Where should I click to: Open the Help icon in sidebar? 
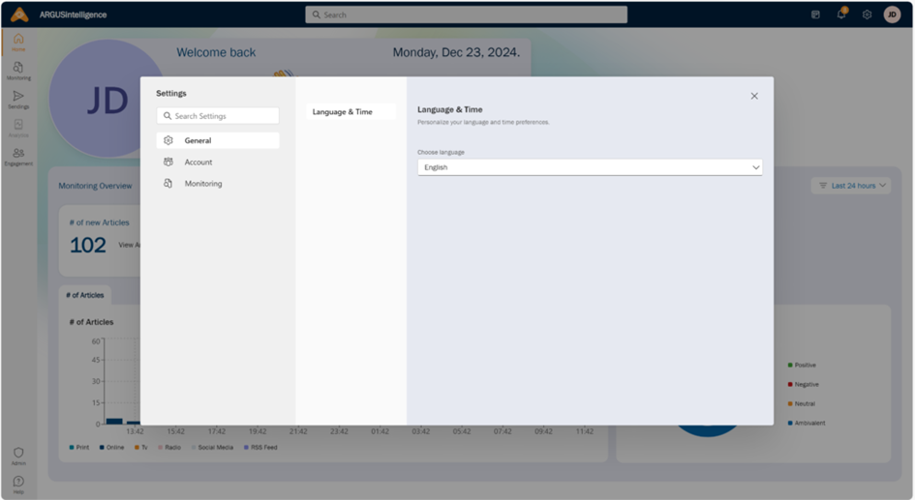point(18,484)
